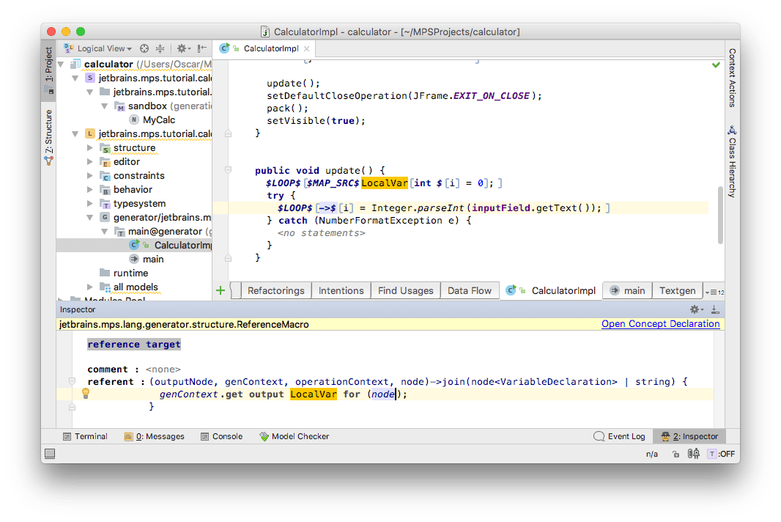Open the Logical View dropdown
The height and width of the screenshot is (522, 781).
click(x=104, y=48)
